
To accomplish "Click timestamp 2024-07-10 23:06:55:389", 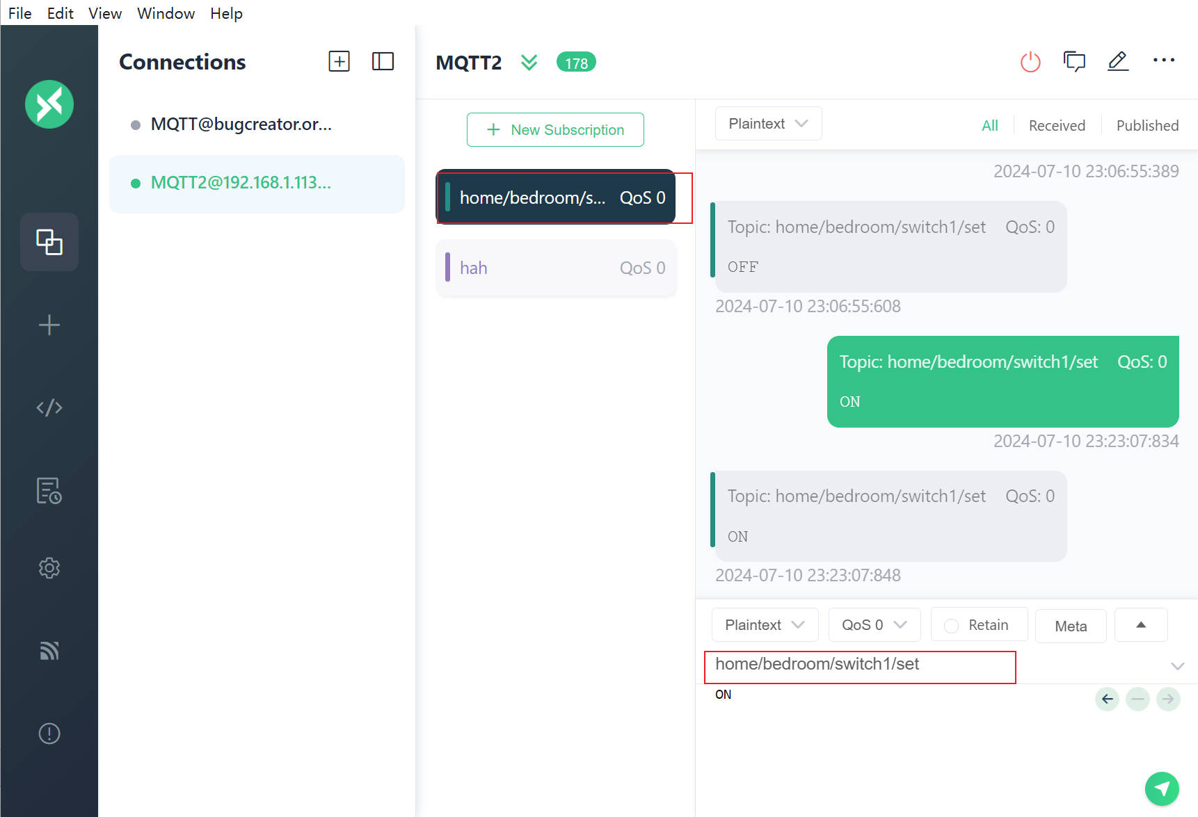I will pos(1086,172).
